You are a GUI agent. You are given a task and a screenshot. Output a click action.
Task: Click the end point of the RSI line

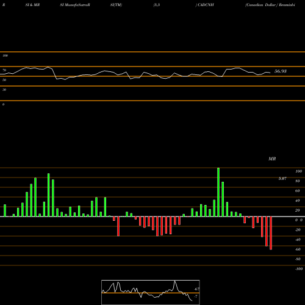pyautogui.click(x=270, y=73)
